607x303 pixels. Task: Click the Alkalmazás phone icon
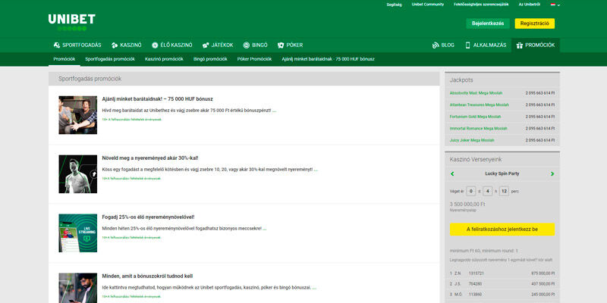click(467, 45)
